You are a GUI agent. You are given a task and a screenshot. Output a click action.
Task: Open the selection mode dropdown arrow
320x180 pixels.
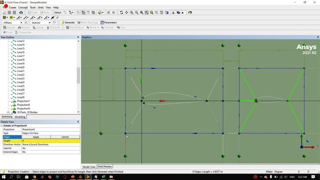(x=72, y=12)
